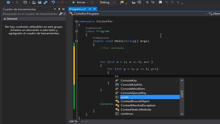Click the increase indent toolbar icon
This screenshot has width=220, height=124.
tap(139, 2)
